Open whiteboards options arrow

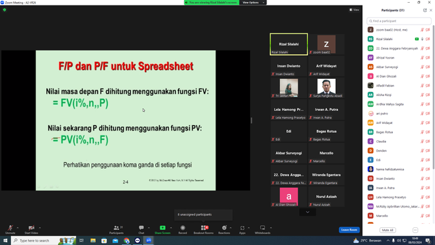pos(271,228)
